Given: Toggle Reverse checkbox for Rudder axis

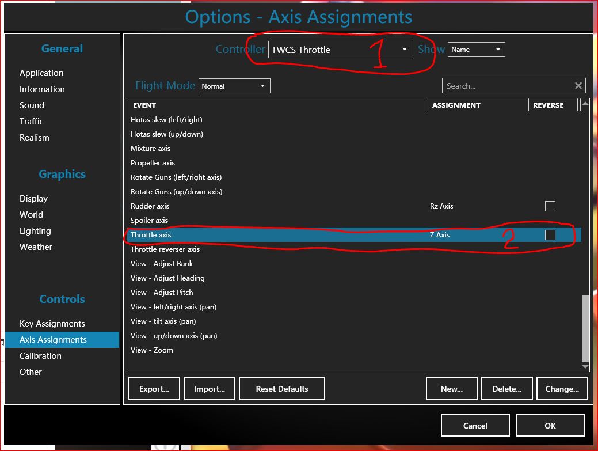Looking at the screenshot, I should (x=550, y=206).
